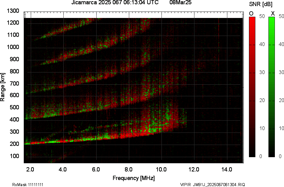
Task: Click the 200 range tick label
Action: click(x=14, y=144)
